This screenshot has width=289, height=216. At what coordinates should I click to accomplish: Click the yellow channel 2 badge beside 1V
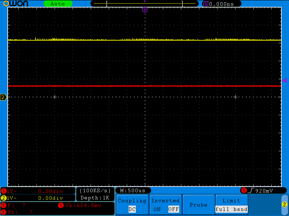(x=4, y=198)
